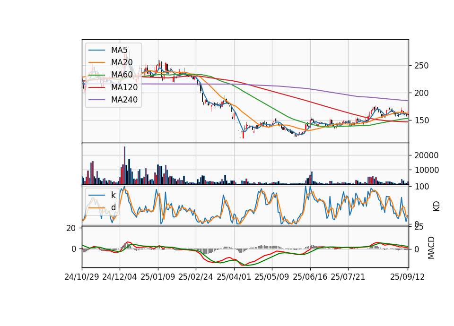Click the k legend label in KD panel
Screen dimensions: 454x326
tap(113, 195)
